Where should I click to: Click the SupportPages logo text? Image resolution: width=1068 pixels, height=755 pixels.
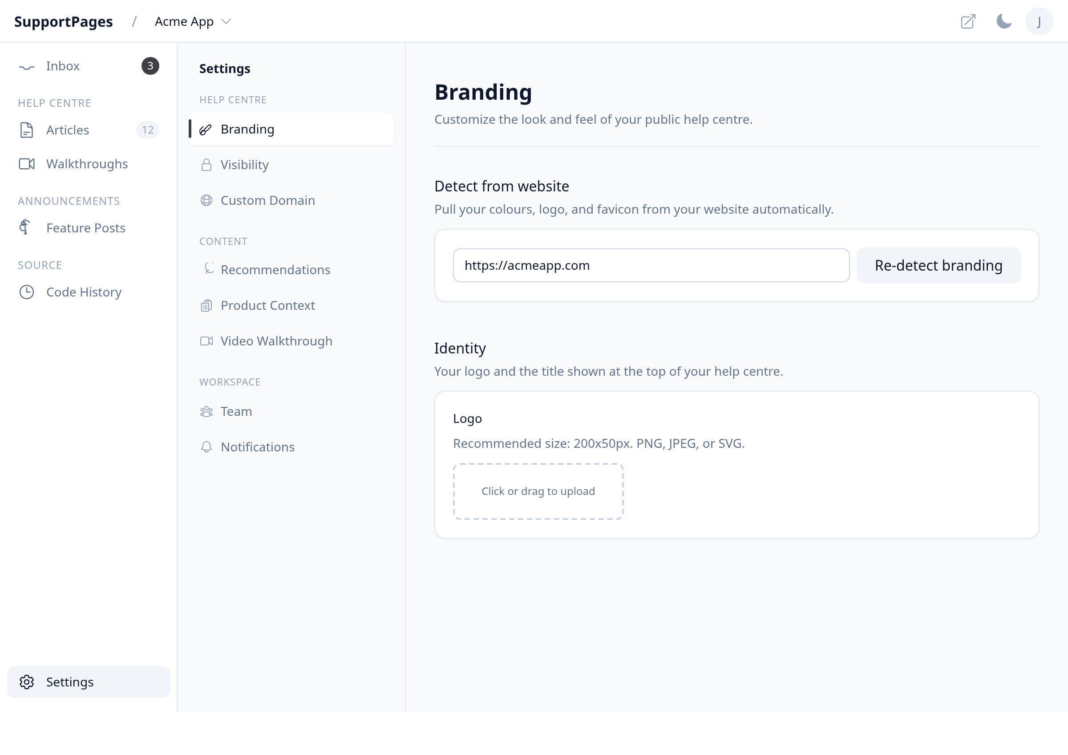click(x=63, y=21)
